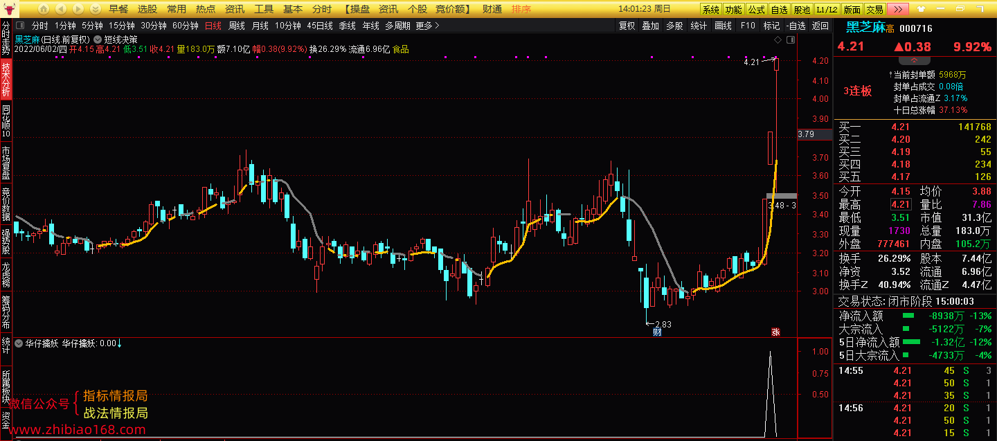Switch to 15分钟 period
Screen dimensions: 997x441
(x=122, y=26)
